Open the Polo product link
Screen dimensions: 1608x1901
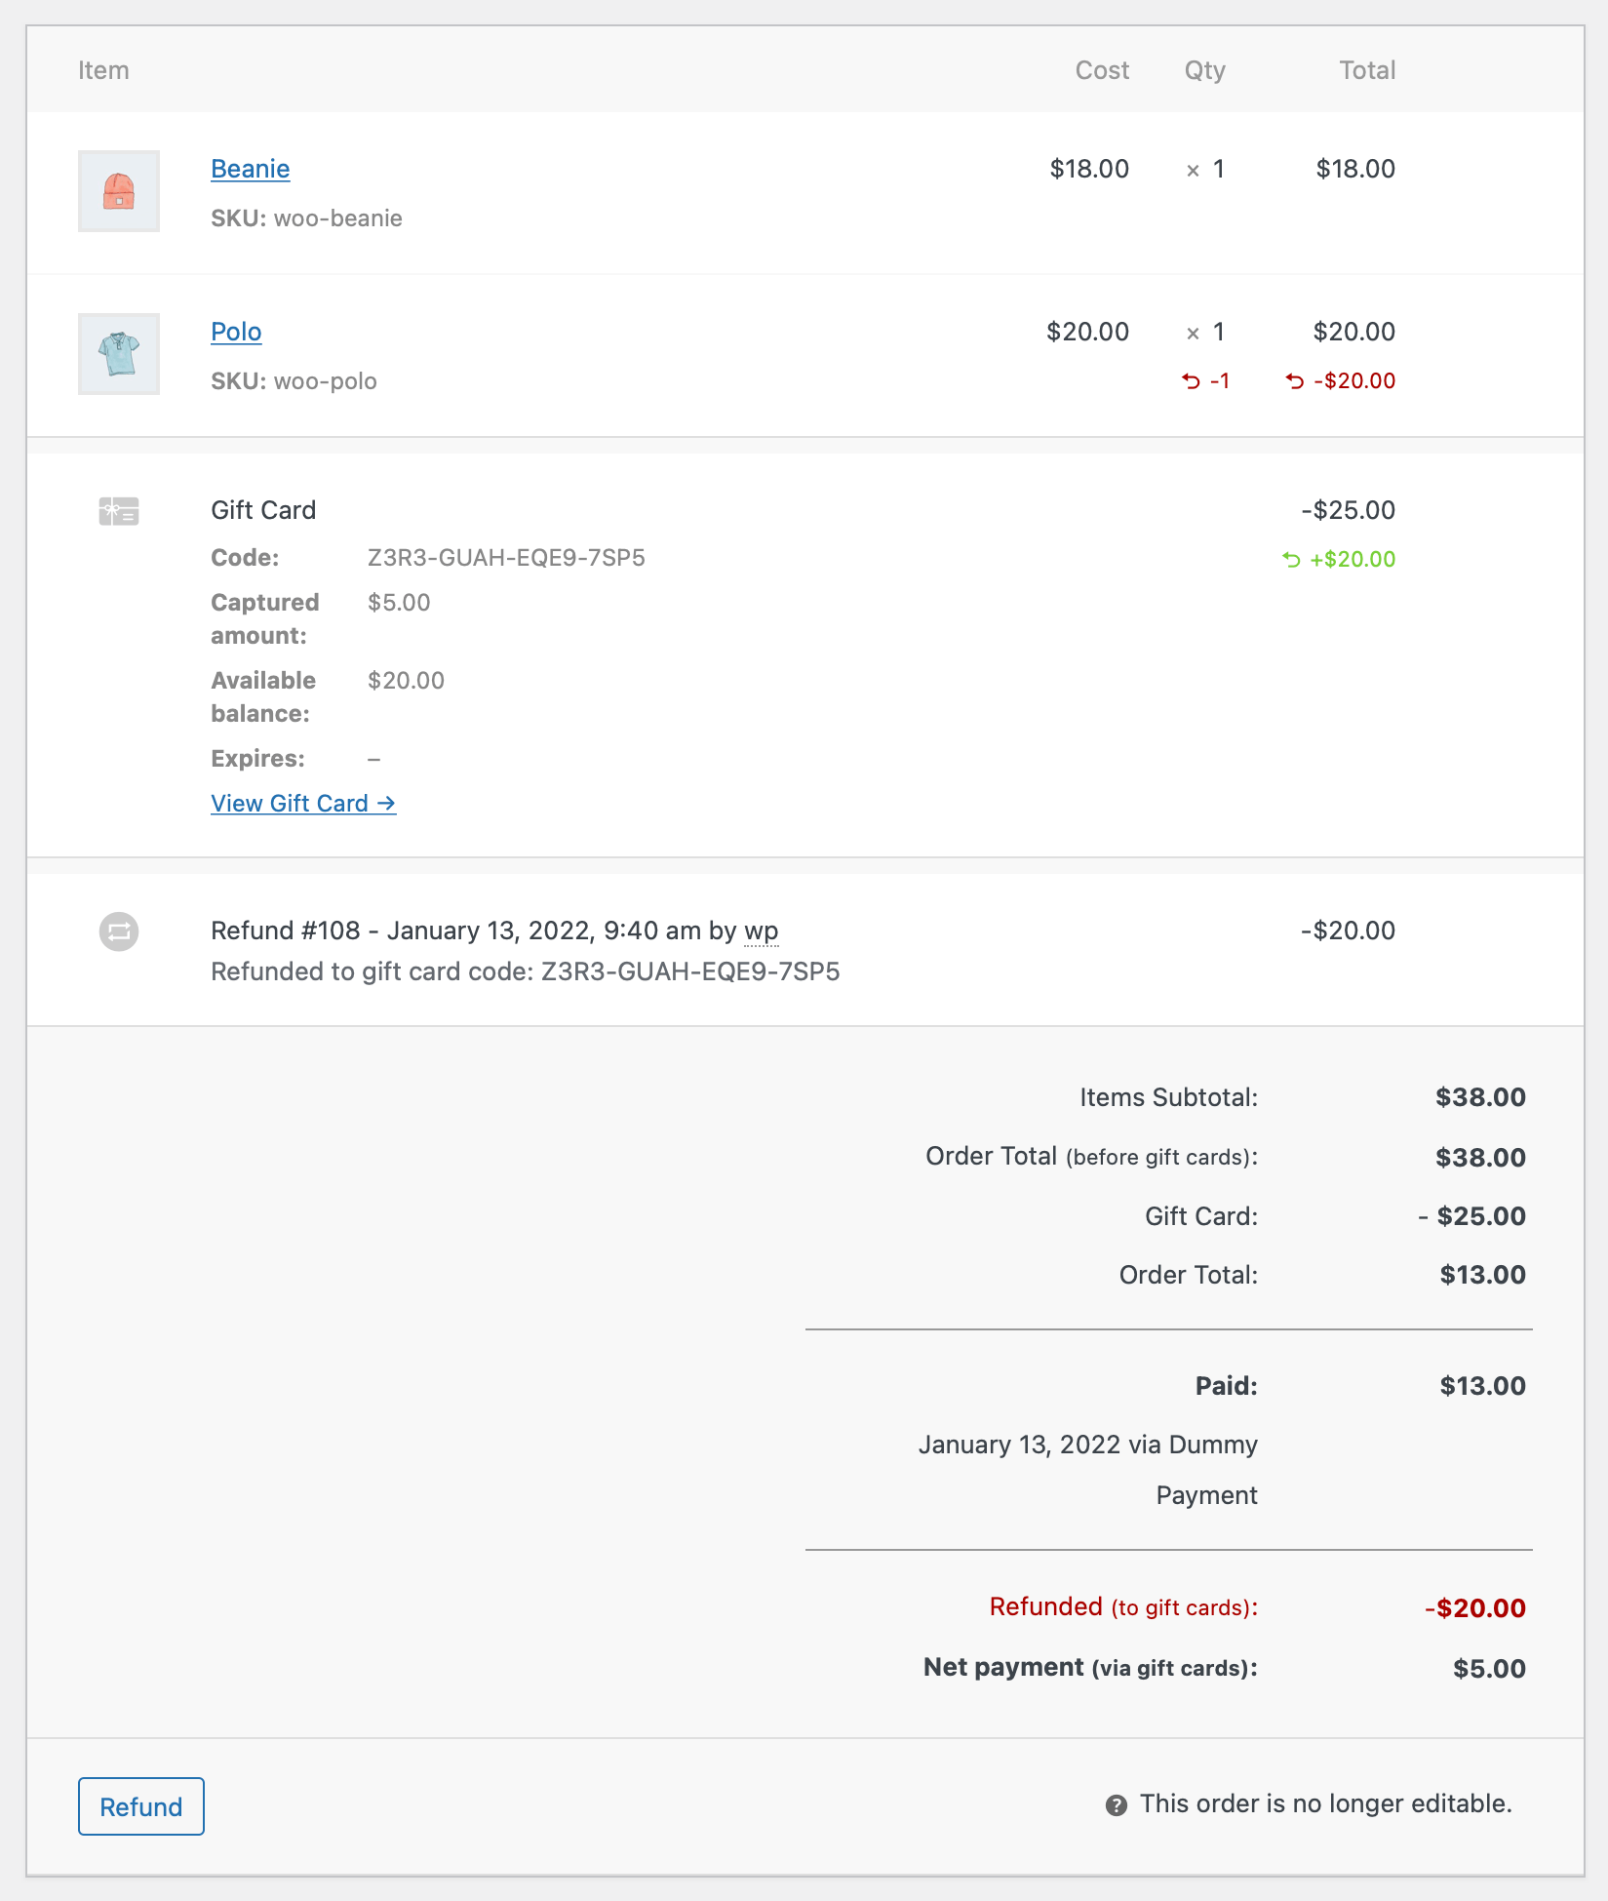pos(236,332)
